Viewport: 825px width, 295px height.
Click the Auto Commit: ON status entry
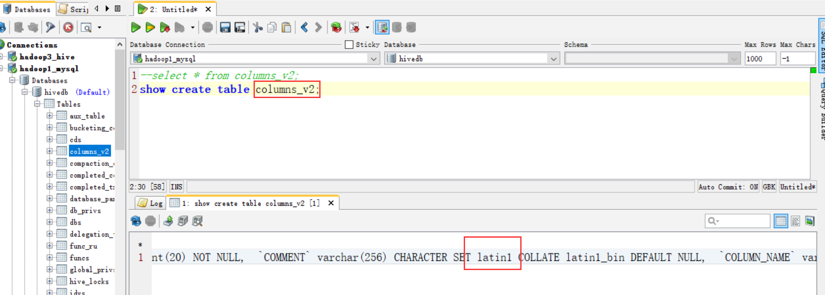728,187
